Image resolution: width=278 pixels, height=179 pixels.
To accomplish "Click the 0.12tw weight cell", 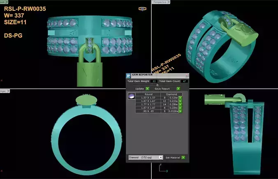I will (x=174, y=98).
